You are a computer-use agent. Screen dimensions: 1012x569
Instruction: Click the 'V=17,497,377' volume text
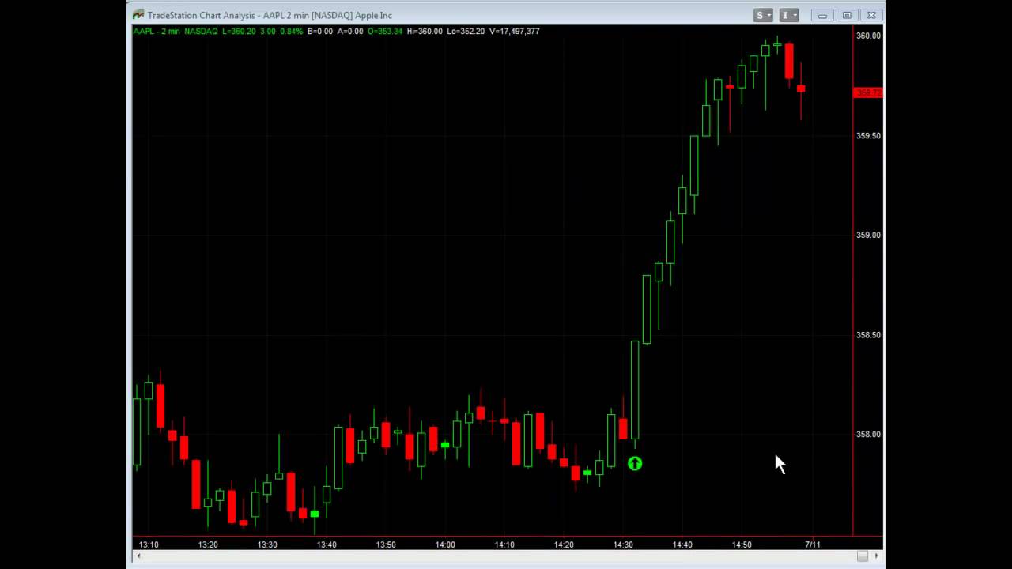[514, 32]
